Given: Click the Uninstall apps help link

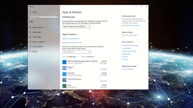Looking at the screenshot, I should (127, 48).
